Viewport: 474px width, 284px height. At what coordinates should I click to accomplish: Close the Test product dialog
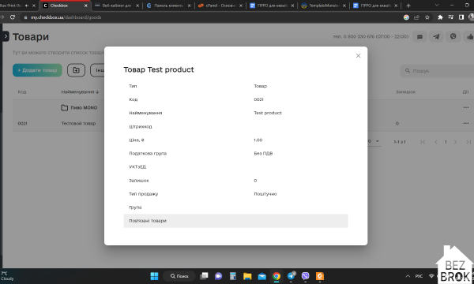358,55
